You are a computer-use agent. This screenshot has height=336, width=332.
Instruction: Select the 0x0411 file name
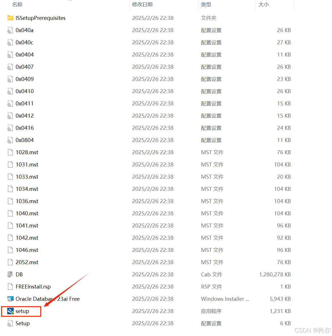point(25,103)
